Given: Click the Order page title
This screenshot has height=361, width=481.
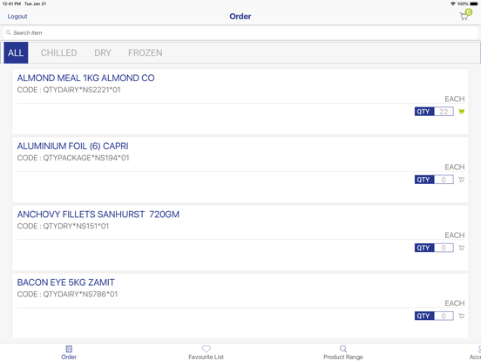Looking at the screenshot, I should click(x=240, y=17).
